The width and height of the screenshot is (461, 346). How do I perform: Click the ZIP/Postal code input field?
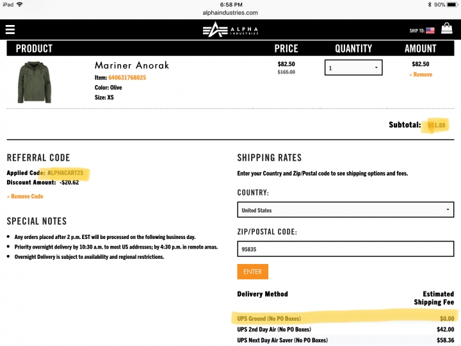pyautogui.click(x=346, y=249)
